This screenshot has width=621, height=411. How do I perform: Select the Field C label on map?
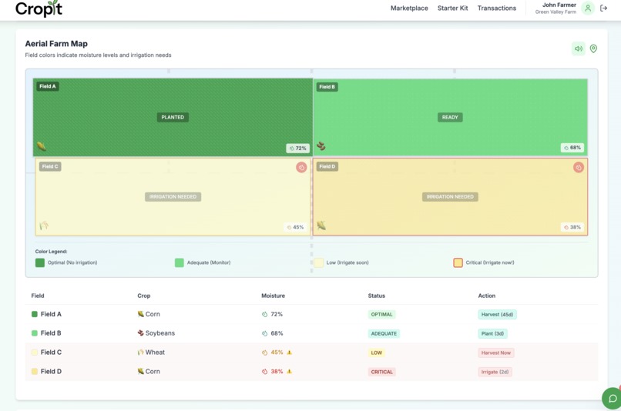pos(50,166)
